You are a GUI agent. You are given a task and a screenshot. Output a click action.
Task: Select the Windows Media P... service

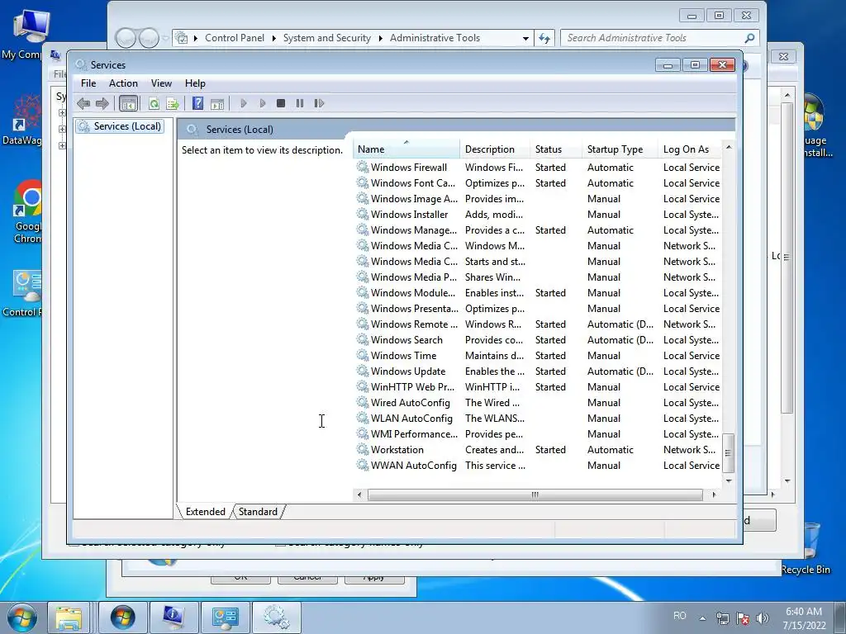tap(414, 277)
